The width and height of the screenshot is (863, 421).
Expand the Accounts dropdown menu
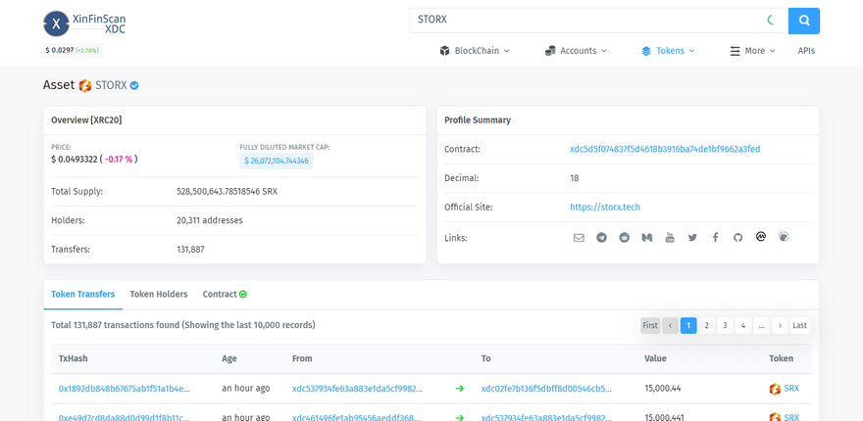point(576,51)
